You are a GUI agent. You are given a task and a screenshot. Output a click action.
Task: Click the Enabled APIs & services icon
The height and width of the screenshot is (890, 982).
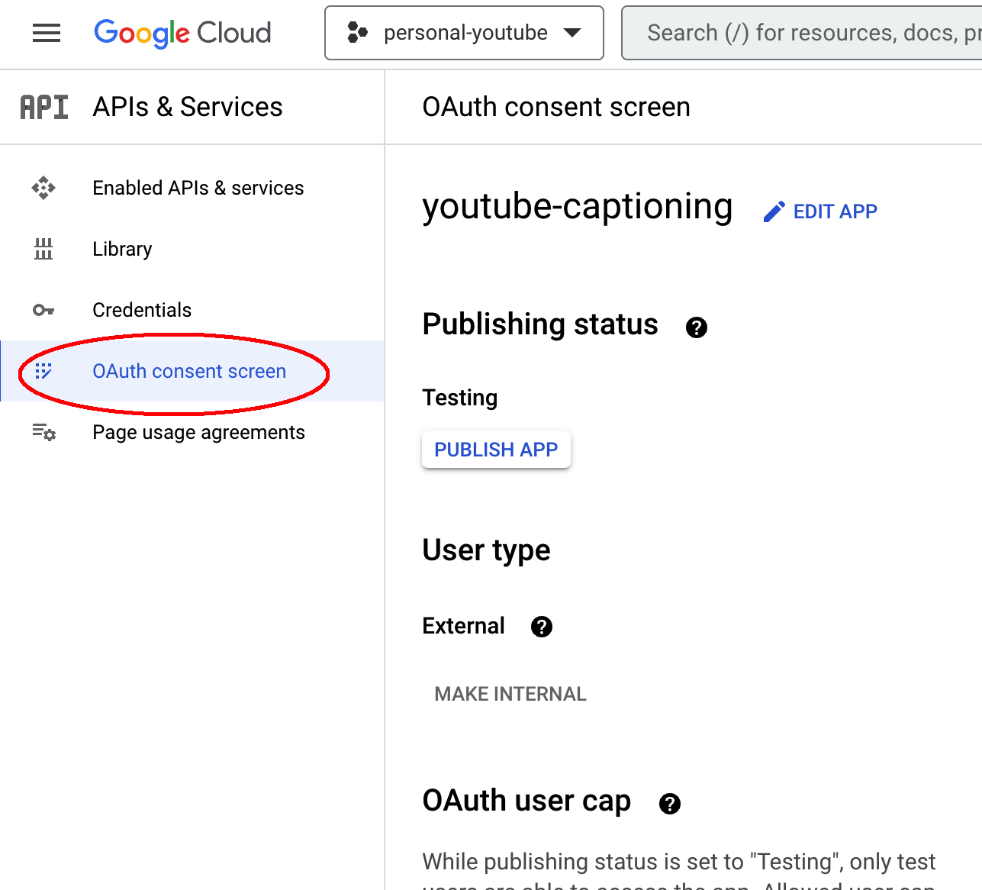pyautogui.click(x=43, y=188)
